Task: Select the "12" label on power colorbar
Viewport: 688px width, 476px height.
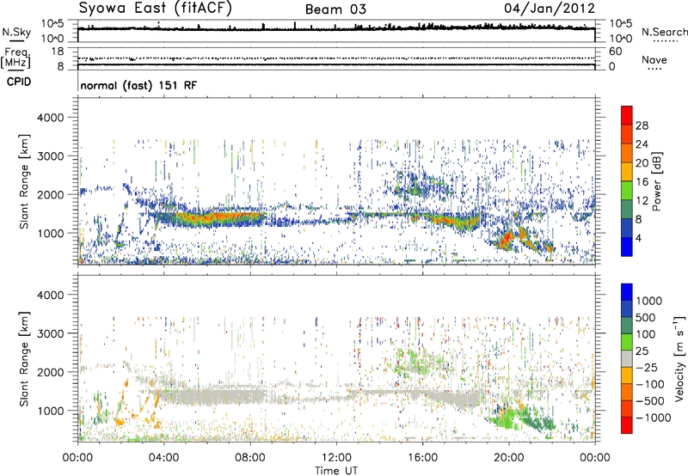Action: 642,201
